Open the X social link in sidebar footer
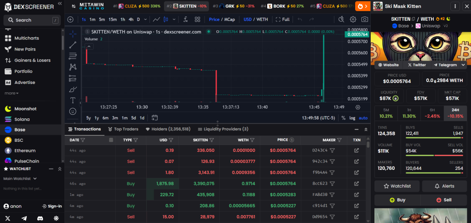The image size is (471, 223). (x=8, y=218)
